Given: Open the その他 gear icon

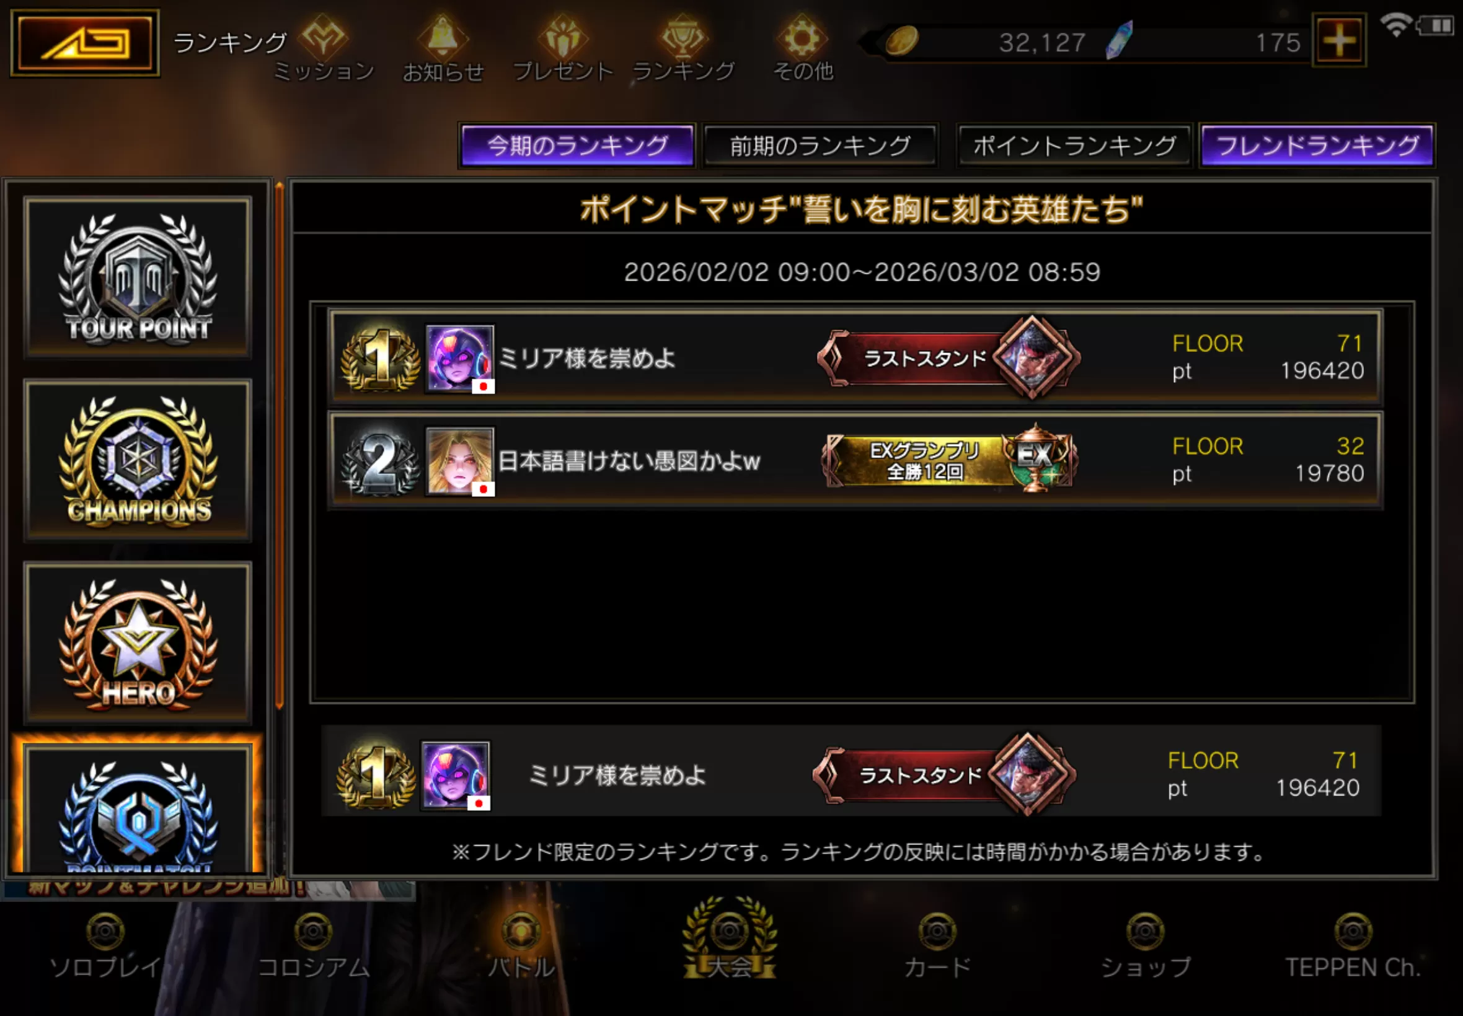Looking at the screenshot, I should pos(803,50).
